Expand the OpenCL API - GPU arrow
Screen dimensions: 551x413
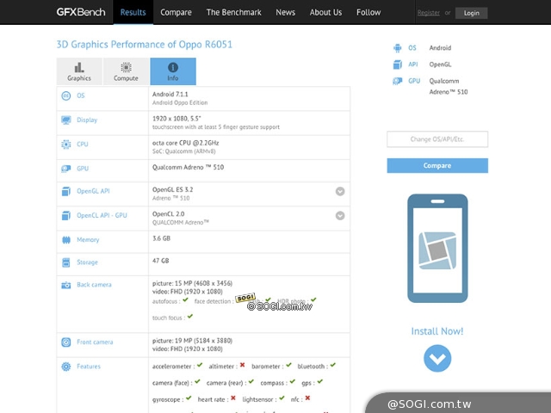(340, 215)
